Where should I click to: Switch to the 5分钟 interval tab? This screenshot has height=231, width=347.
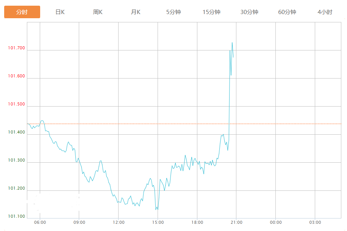173,12
